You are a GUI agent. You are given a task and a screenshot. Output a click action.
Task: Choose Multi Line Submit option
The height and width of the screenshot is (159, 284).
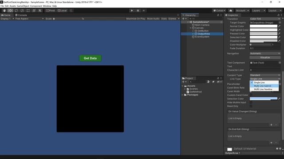click(264, 86)
